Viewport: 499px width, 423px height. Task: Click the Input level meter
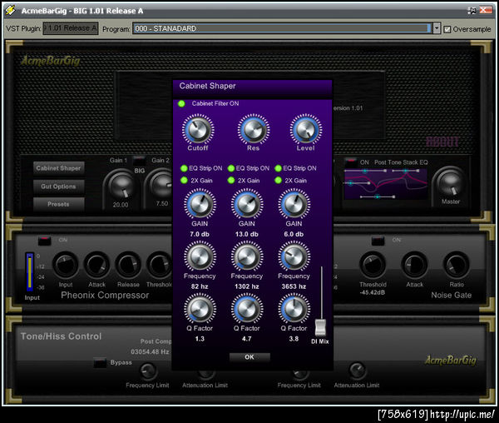(x=30, y=271)
